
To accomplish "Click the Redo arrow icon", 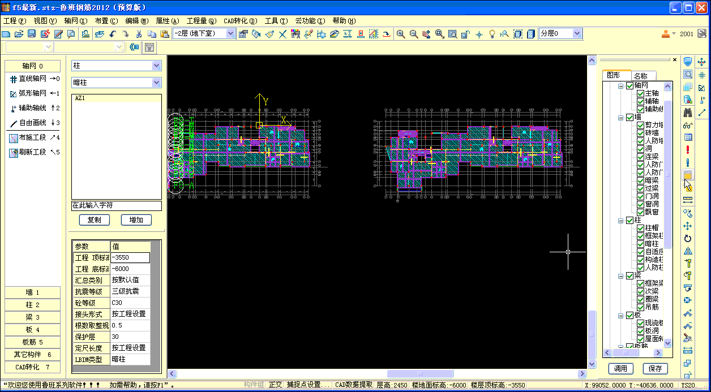I will (x=125, y=34).
